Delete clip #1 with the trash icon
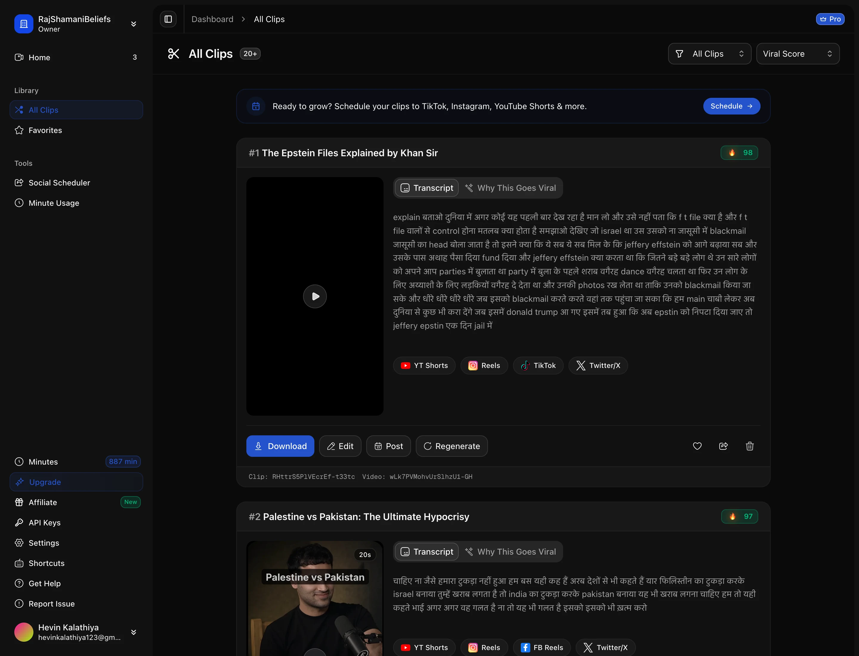The width and height of the screenshot is (859, 656). [x=750, y=446]
